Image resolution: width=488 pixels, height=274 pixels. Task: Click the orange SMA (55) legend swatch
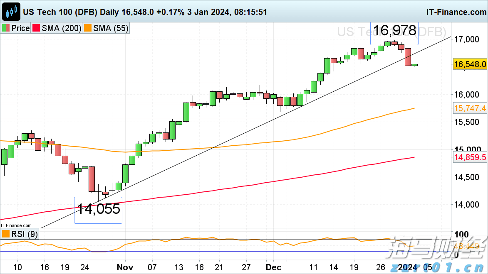pyautogui.click(x=87, y=28)
